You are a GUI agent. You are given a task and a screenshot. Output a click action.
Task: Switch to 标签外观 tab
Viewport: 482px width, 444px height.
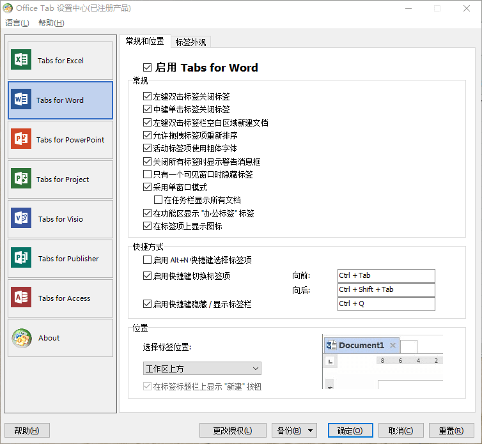click(190, 42)
